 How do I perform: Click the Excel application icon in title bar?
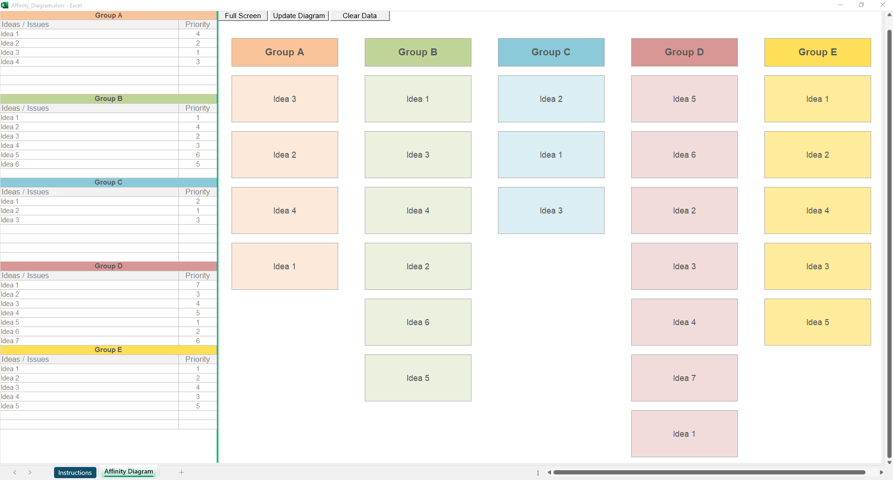pos(5,5)
